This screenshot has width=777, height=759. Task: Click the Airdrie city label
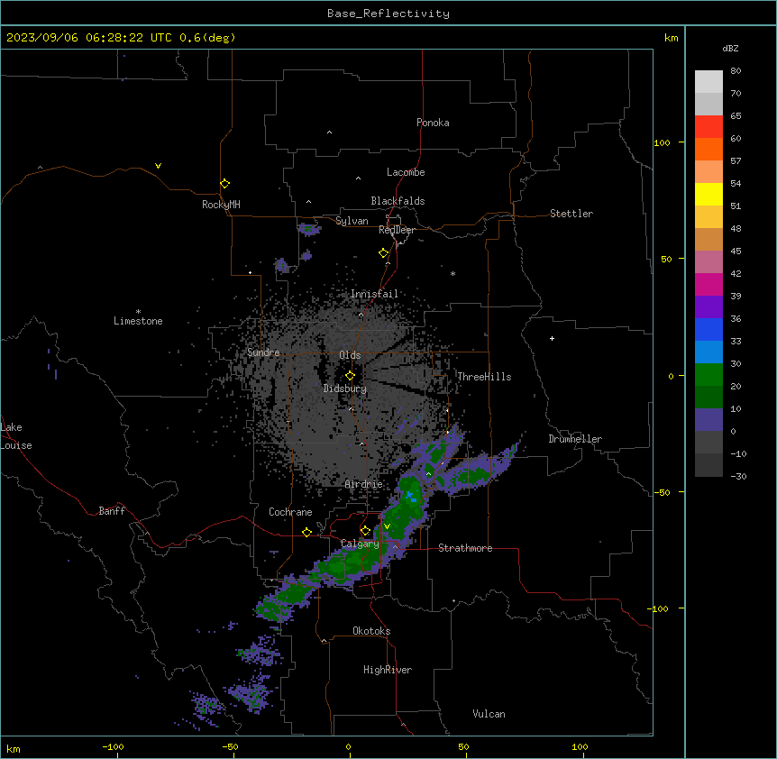coord(364,484)
